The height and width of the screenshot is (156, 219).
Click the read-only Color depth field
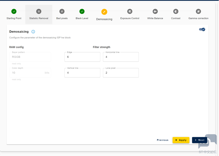click(30, 73)
